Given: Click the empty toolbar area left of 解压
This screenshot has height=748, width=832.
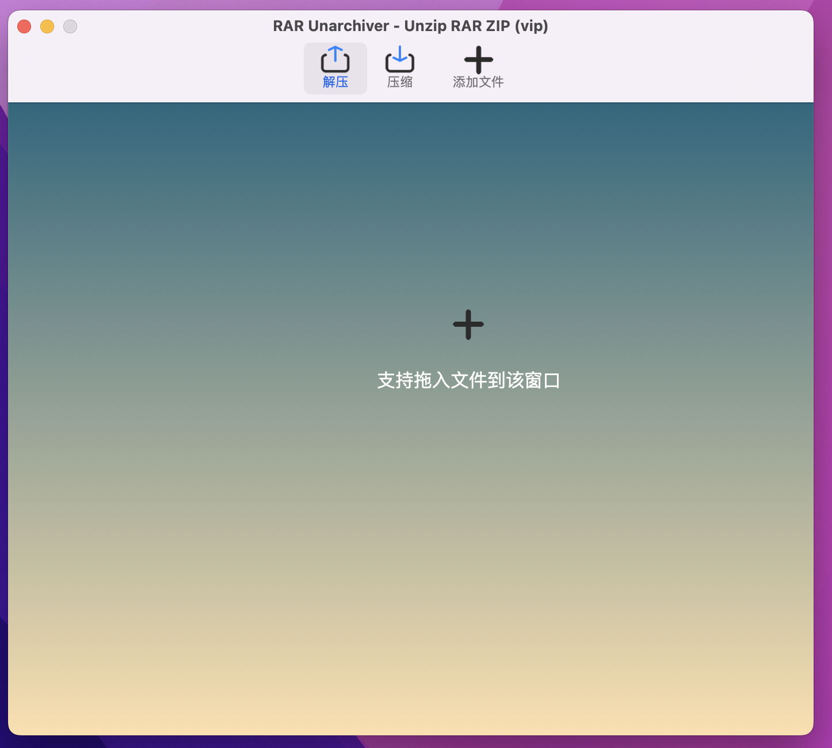Looking at the screenshot, I should tap(173, 69).
